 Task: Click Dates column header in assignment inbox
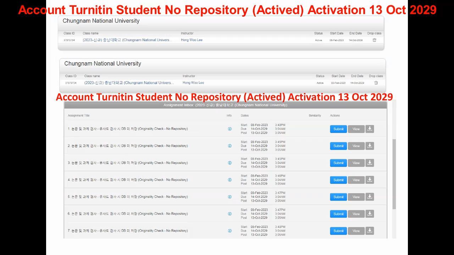(245, 115)
